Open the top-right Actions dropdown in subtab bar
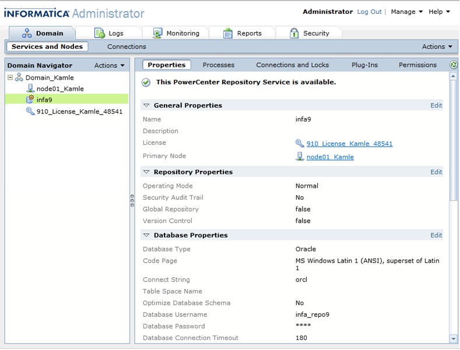This screenshot has width=460, height=350. (437, 47)
